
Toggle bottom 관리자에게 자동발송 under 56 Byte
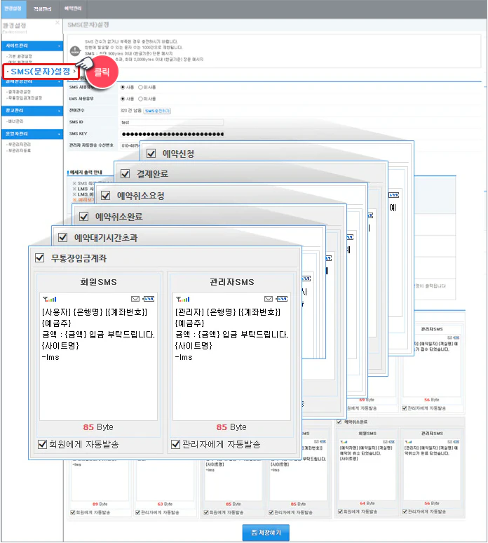pos(405,512)
